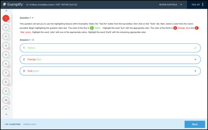This screenshot has height=130, width=208.
Task: Click the exam title UI 1-8 Mock_immediate_review
Action: (40, 5)
